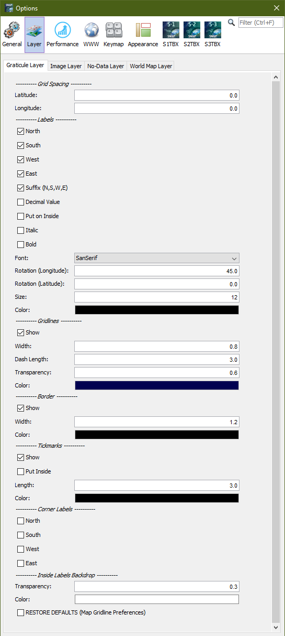Select the Performance options icon
The image size is (285, 636).
[62, 35]
